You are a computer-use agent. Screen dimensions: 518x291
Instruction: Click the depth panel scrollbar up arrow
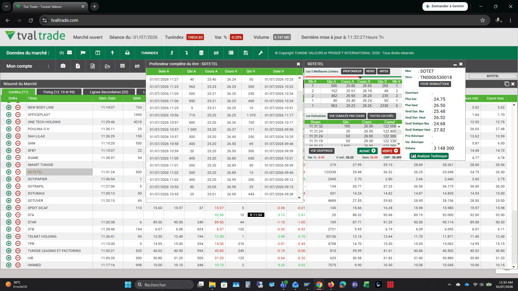[299, 78]
